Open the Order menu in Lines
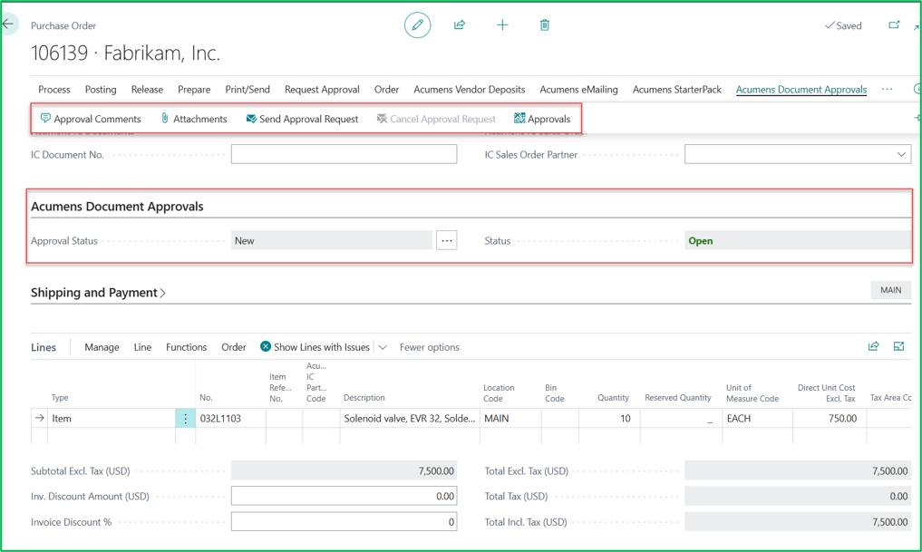 pos(233,347)
